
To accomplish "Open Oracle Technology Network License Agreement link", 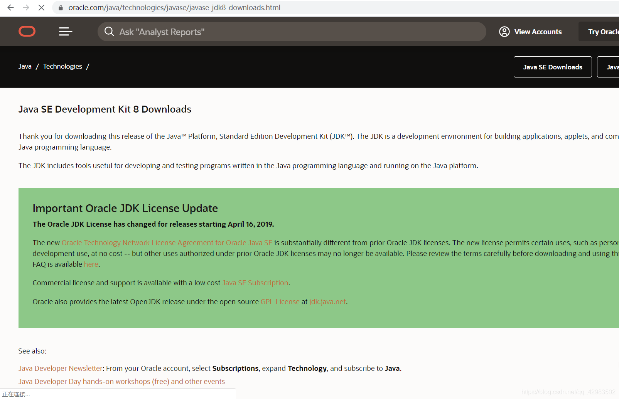I will (167, 242).
